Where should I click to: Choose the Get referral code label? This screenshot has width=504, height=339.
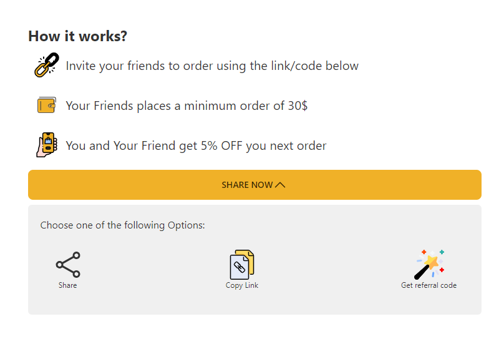pyautogui.click(x=429, y=285)
